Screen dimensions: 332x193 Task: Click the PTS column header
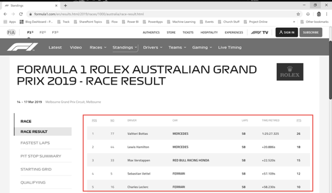click(x=299, y=120)
